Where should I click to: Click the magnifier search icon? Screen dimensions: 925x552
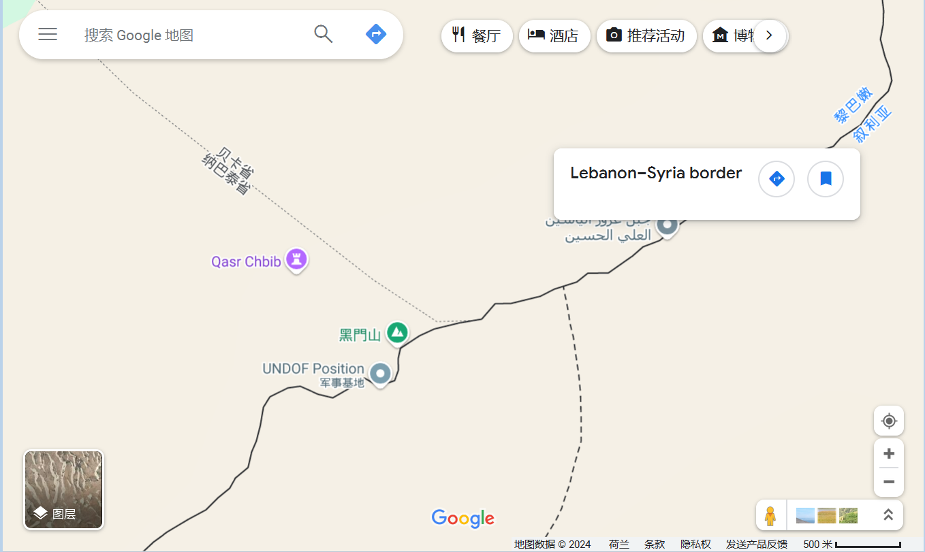pos(324,34)
